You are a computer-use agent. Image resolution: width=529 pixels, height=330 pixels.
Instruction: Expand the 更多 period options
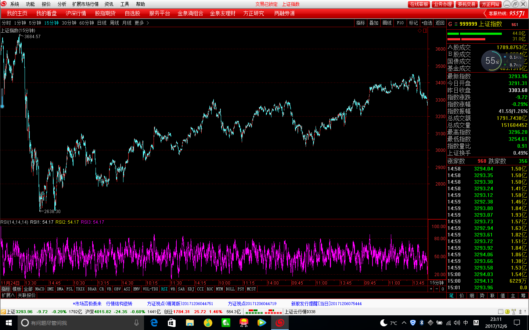(x=141, y=23)
